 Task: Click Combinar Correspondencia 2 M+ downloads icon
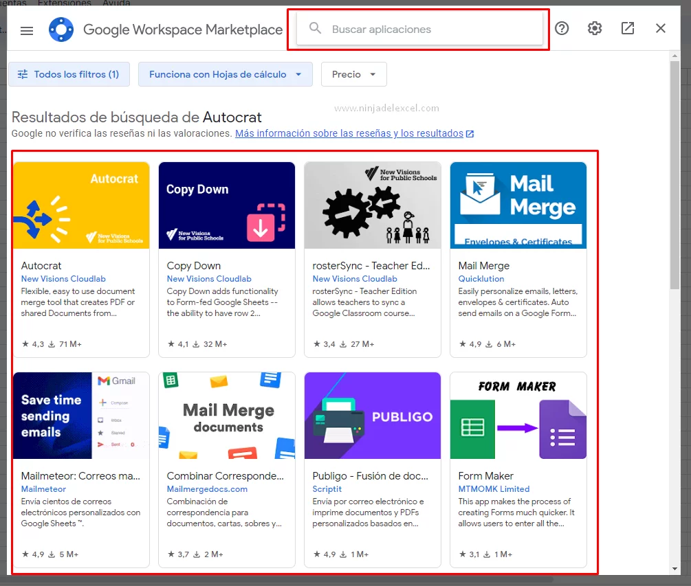click(x=197, y=554)
